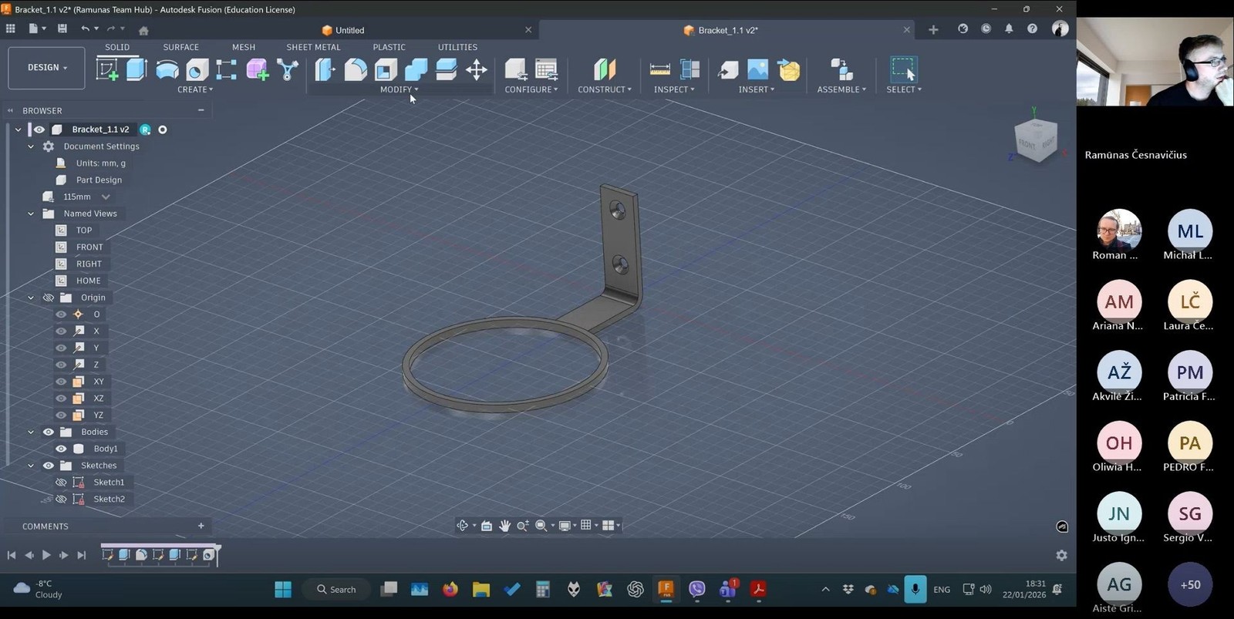Open the Untitled document tab
Screen dimensions: 1234x619
click(349, 30)
